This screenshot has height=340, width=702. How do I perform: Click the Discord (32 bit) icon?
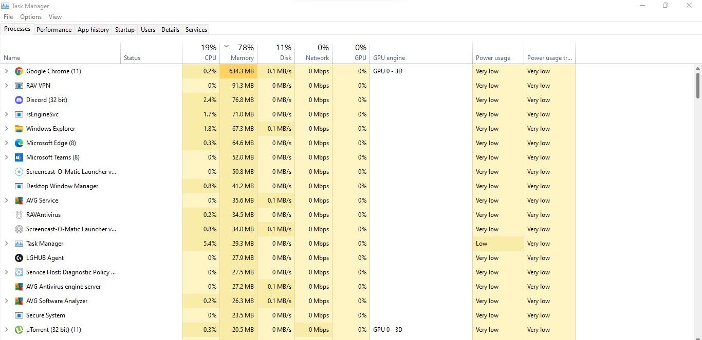point(19,100)
